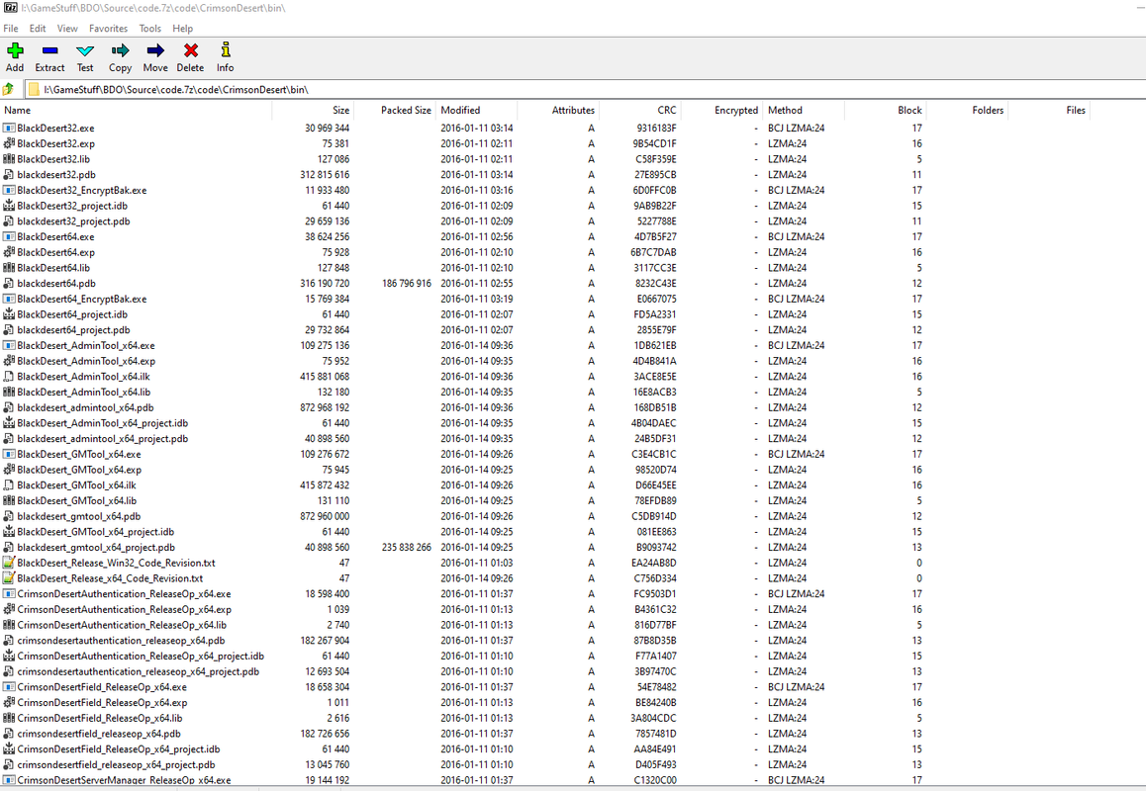1146x791 pixels.
Task: Click the Delete toolbar icon
Action: point(191,50)
